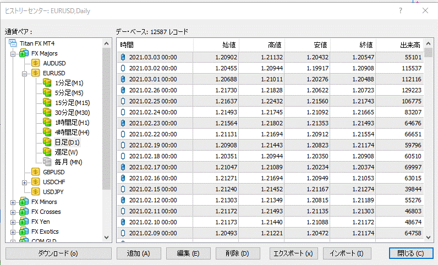Expand the FX Yen group
438x265 pixels.
[13, 223]
